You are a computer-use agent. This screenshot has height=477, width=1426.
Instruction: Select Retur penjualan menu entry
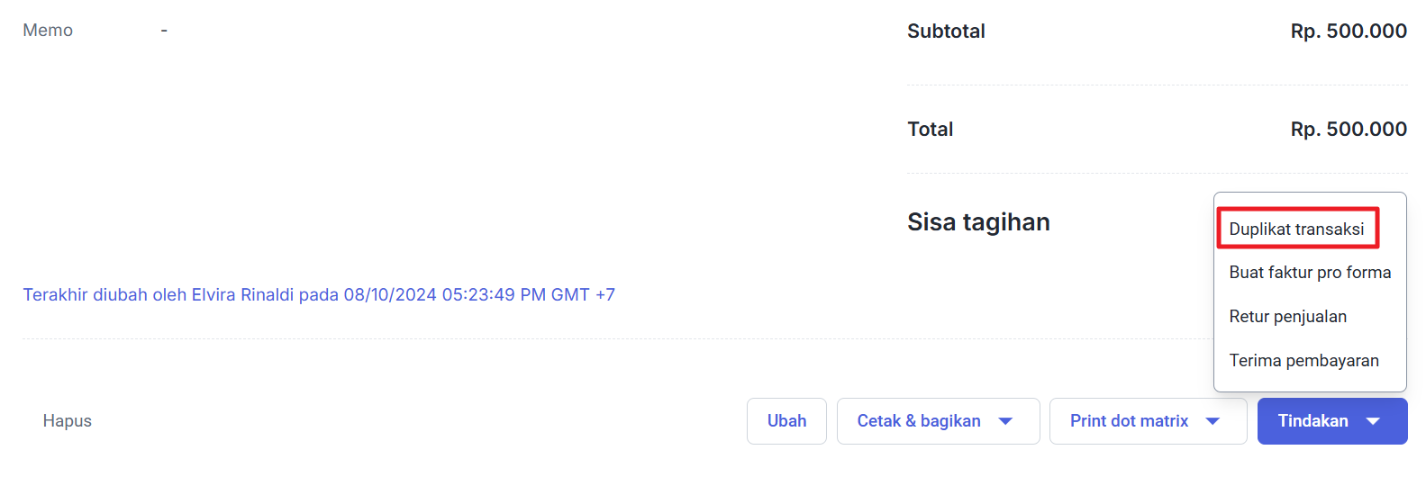pos(1287,317)
